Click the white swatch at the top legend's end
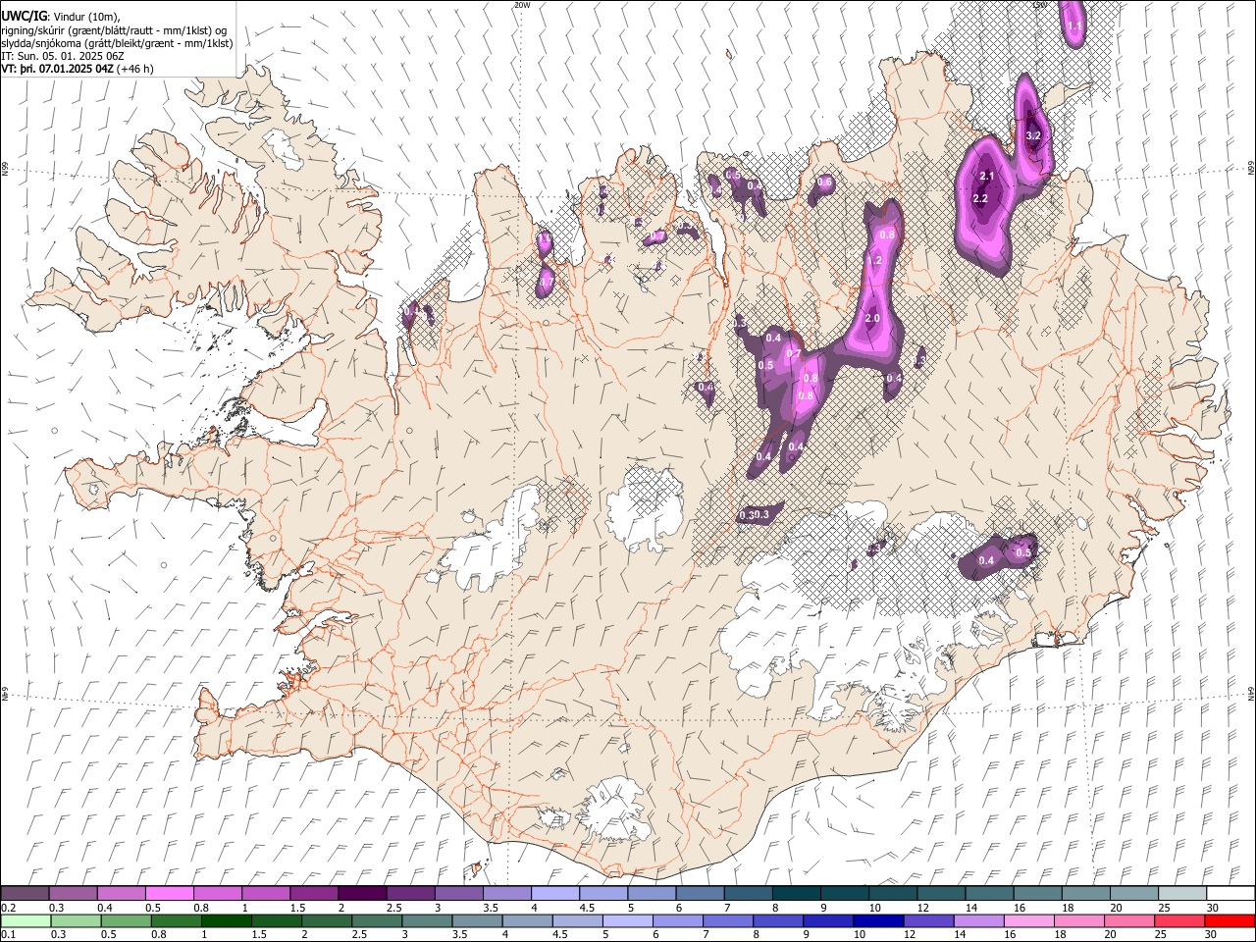This screenshot has height=942, width=1256. tap(1230, 894)
